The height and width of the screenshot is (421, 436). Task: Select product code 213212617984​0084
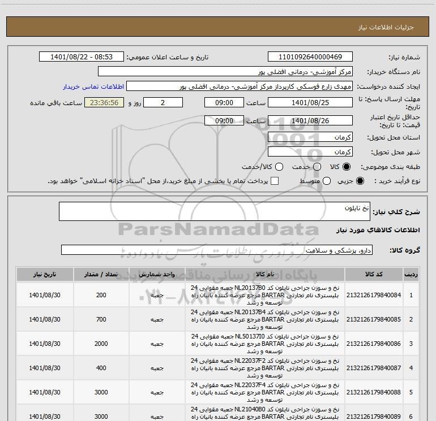(374, 296)
